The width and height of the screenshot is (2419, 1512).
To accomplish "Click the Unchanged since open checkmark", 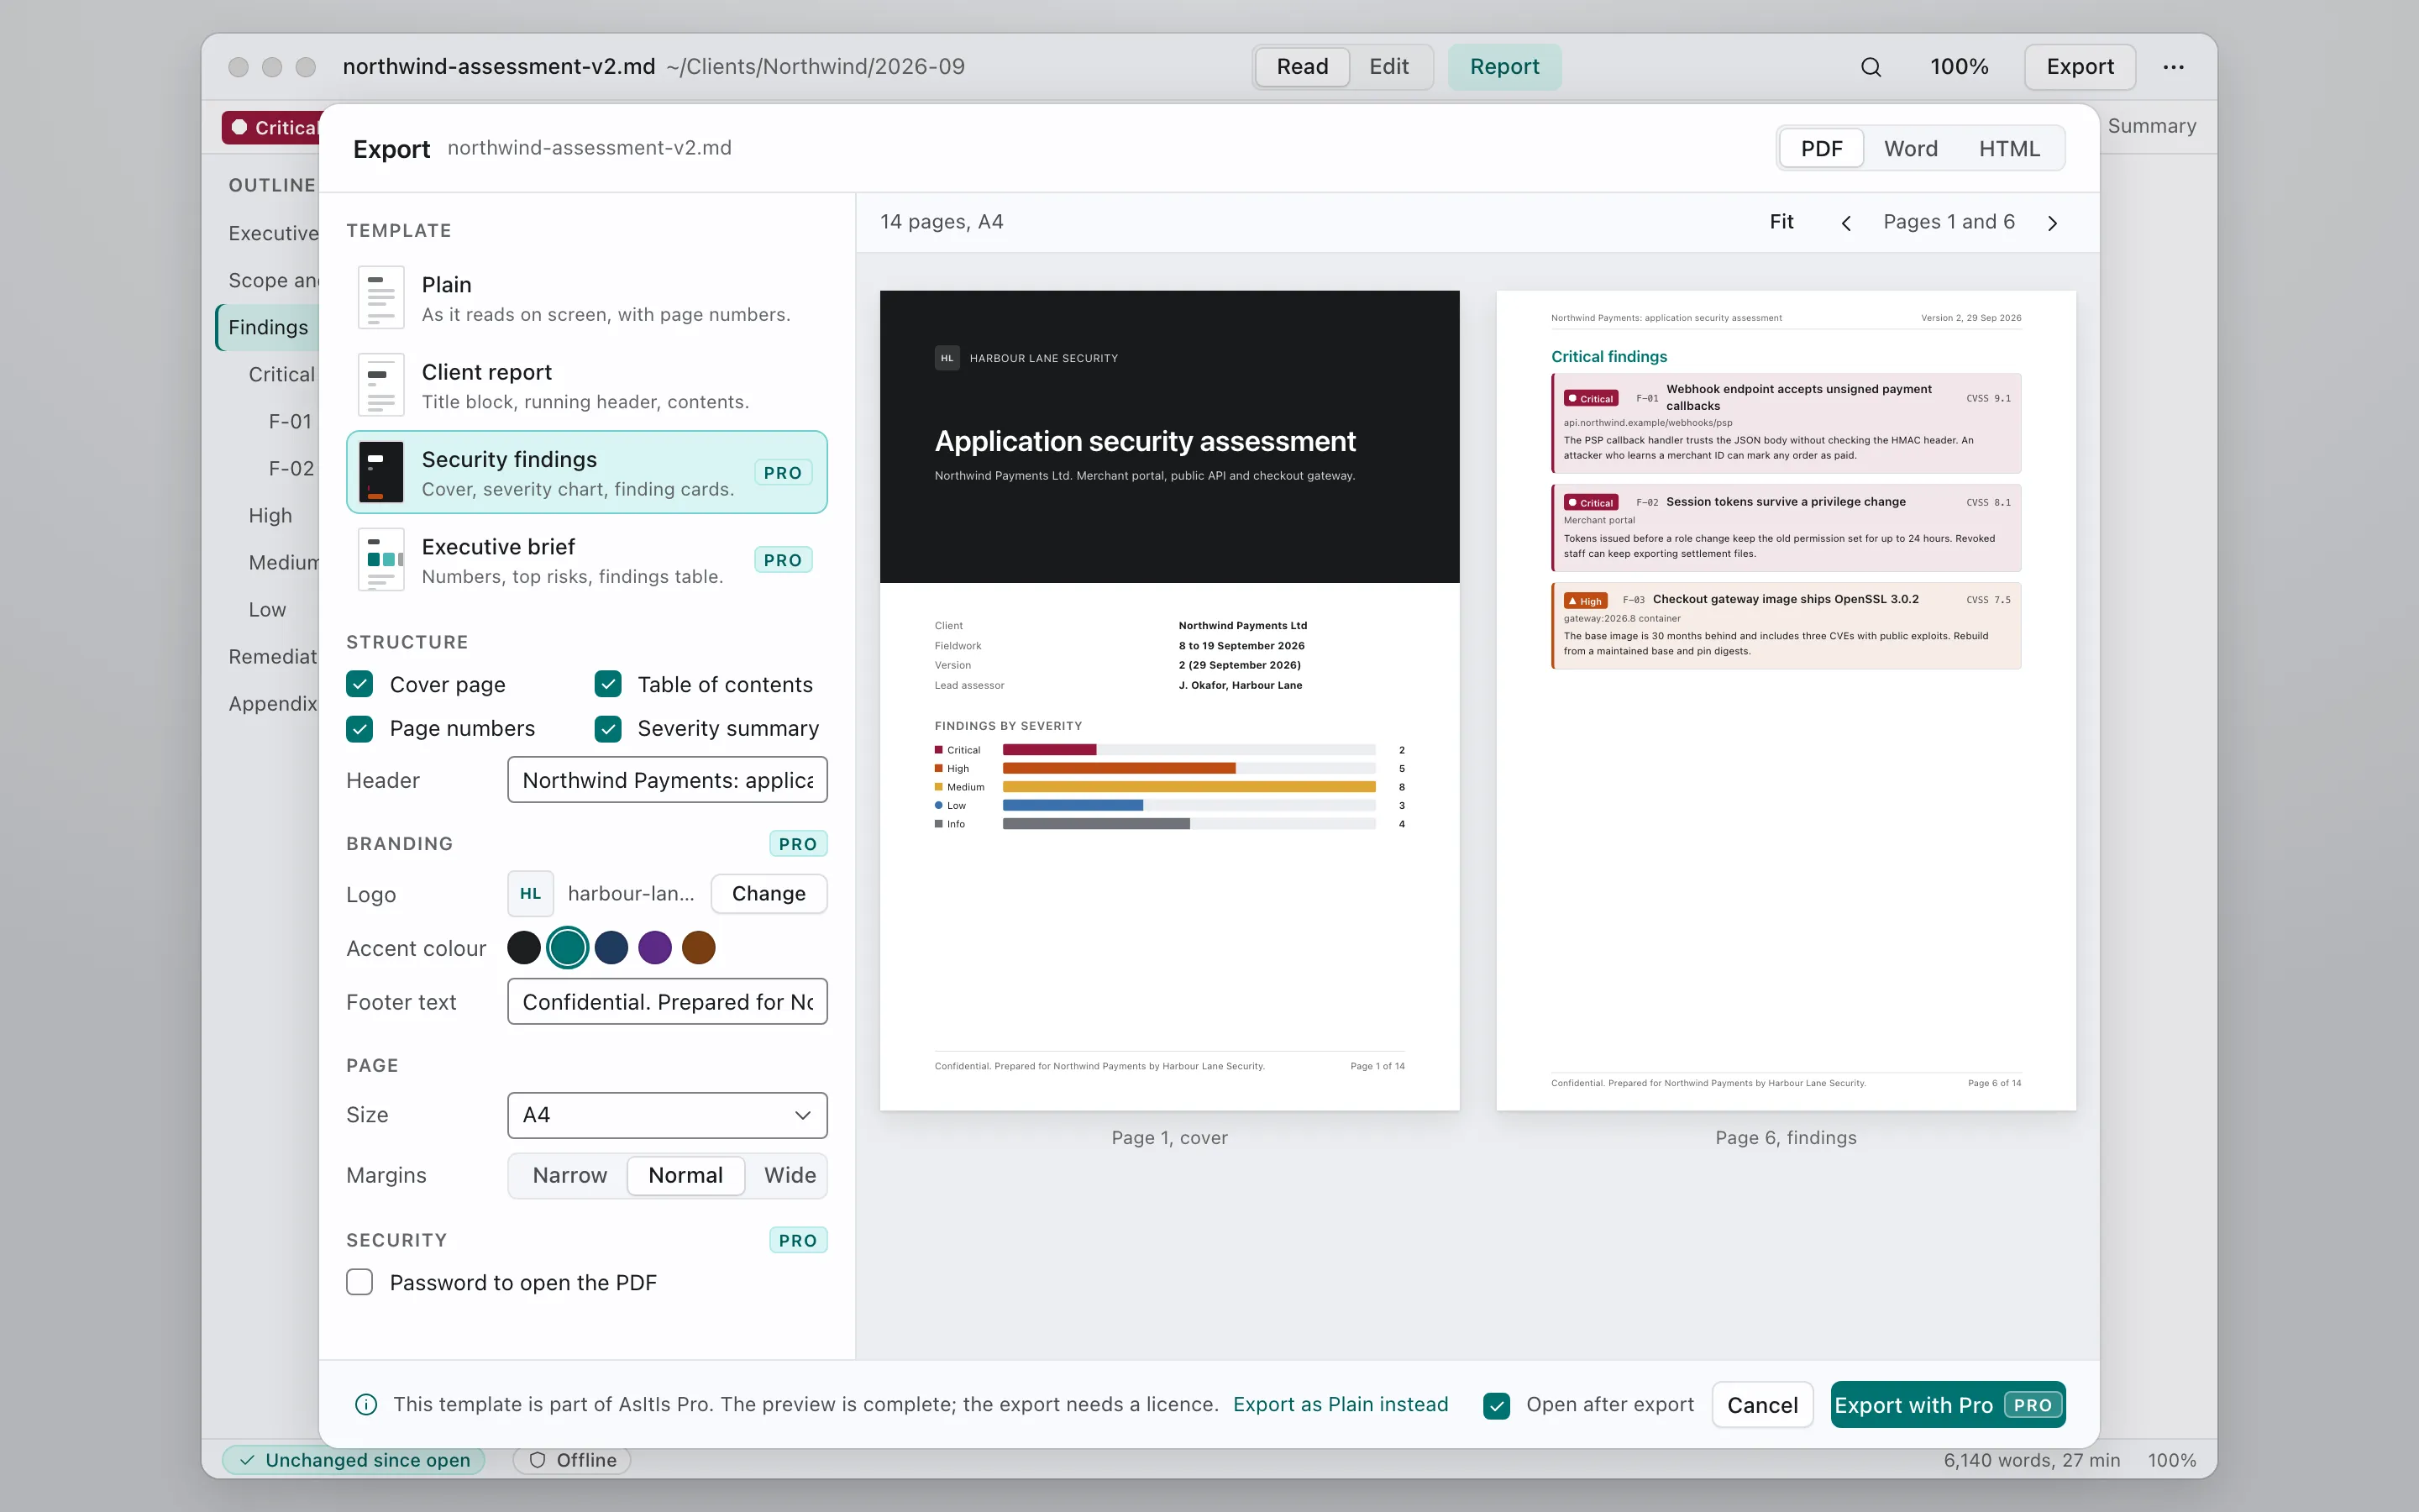I will point(247,1460).
